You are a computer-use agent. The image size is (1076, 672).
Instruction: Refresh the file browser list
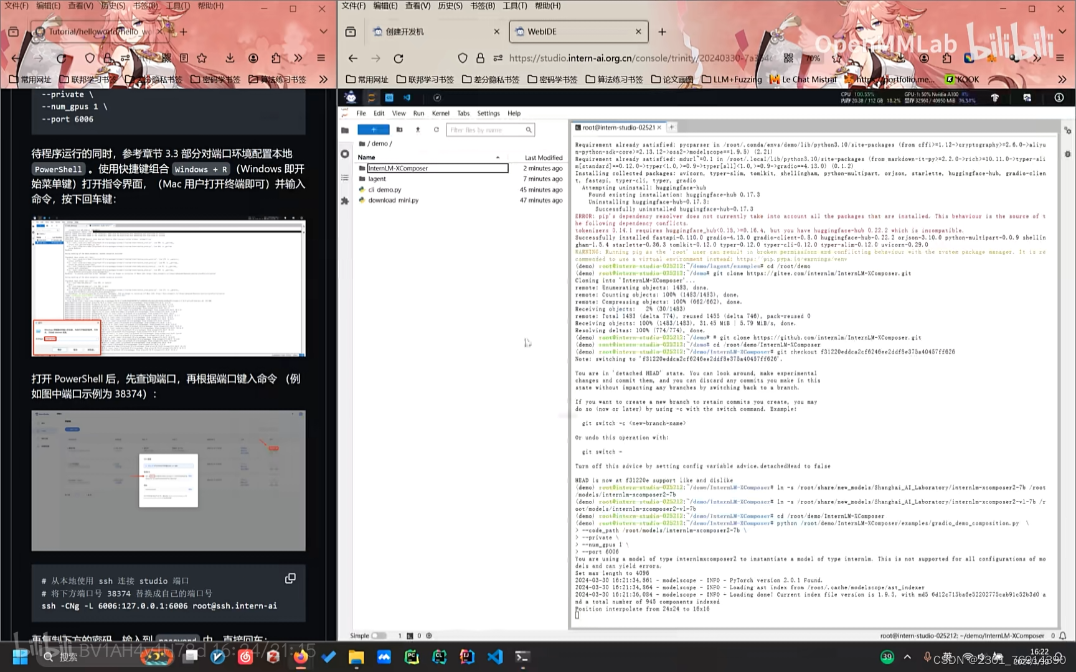click(x=437, y=129)
